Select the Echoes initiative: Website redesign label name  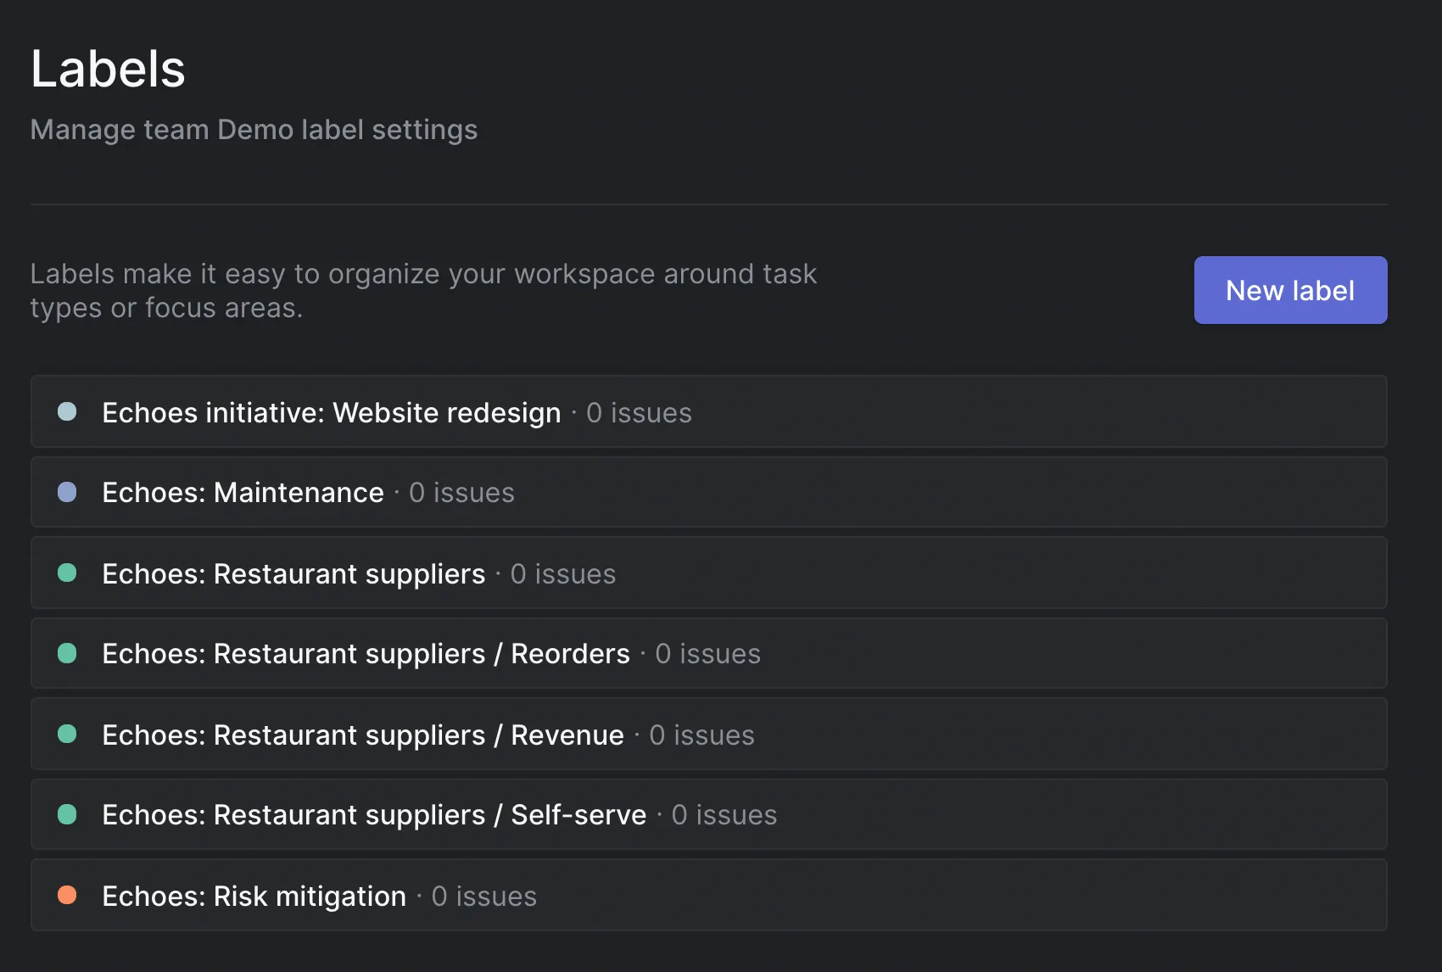[331, 412]
